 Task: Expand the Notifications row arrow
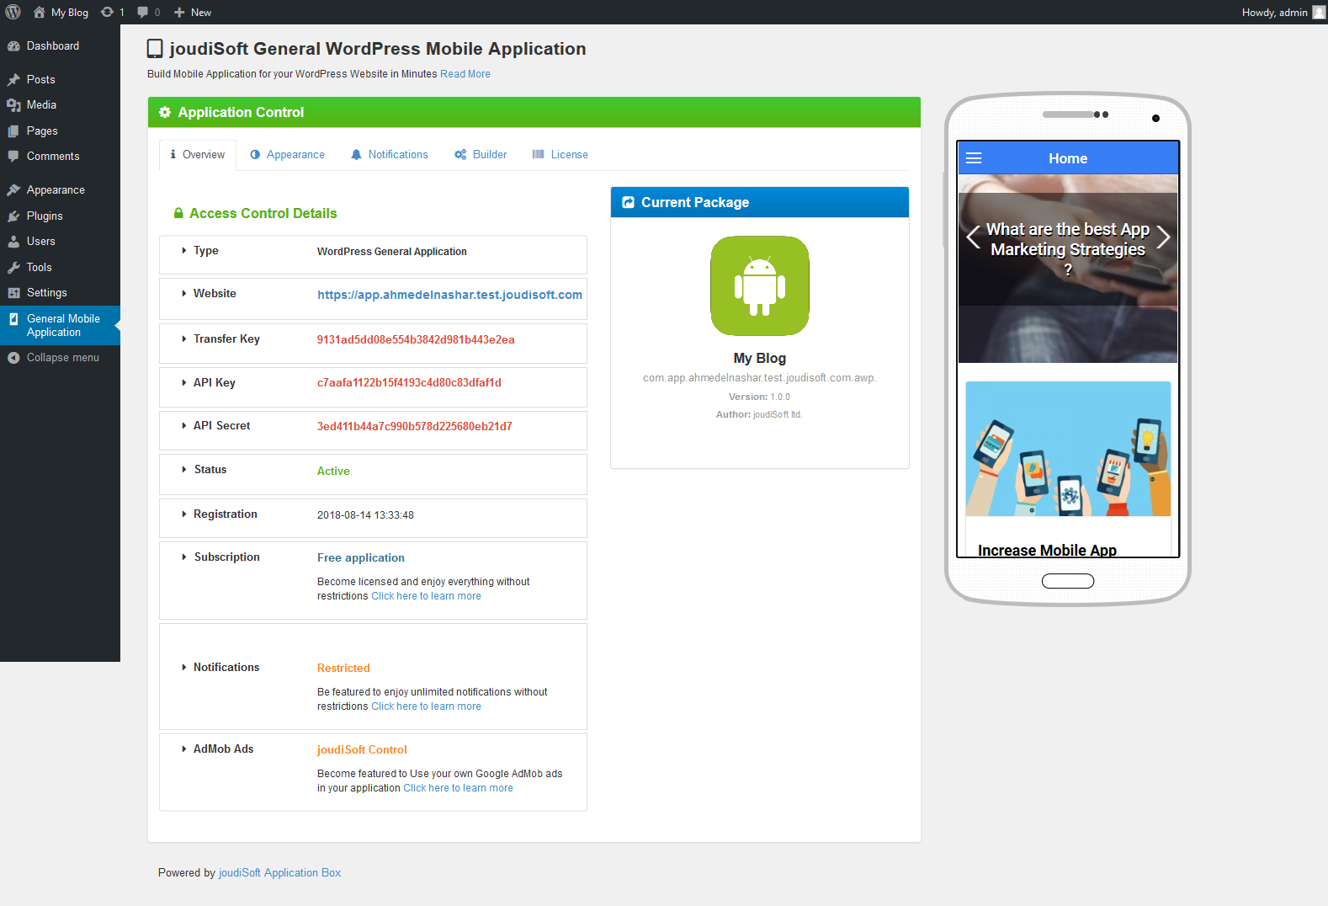point(184,668)
